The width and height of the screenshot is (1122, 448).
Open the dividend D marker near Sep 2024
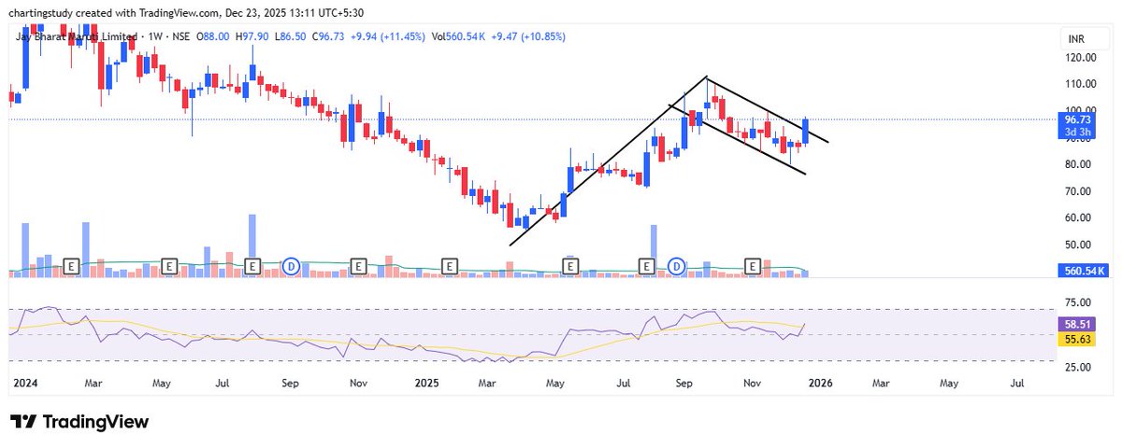coord(291,266)
